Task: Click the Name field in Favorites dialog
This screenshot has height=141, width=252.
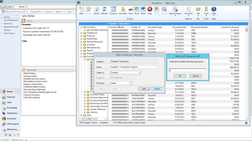Action: 134,67
